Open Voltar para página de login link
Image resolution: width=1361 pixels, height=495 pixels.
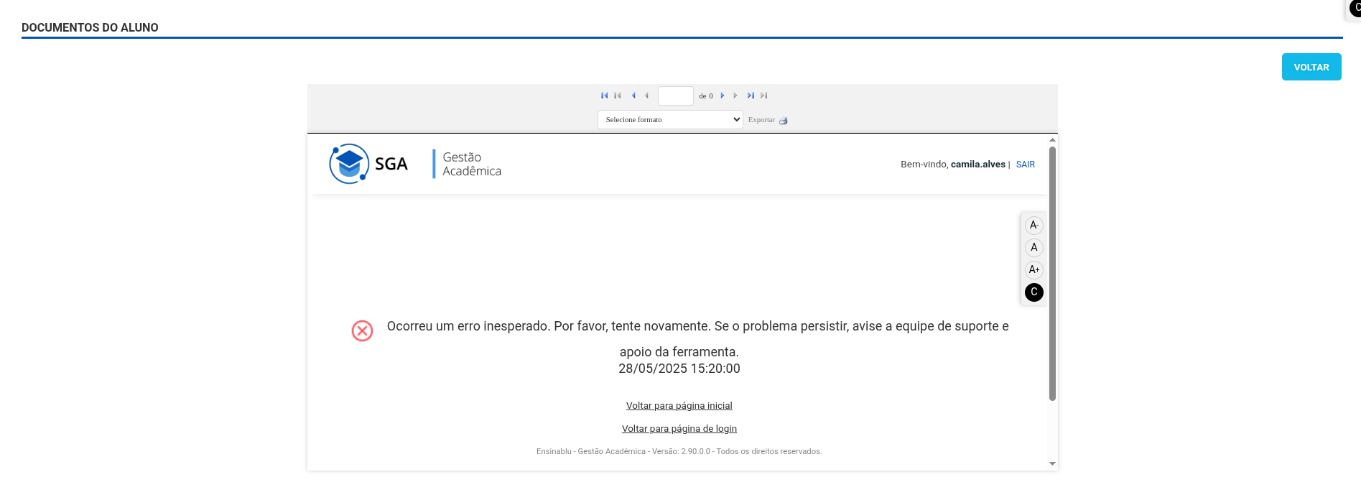click(x=679, y=429)
